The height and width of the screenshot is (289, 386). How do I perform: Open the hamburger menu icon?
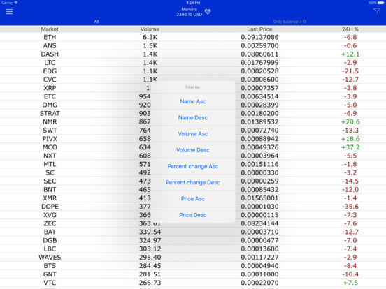(9, 12)
